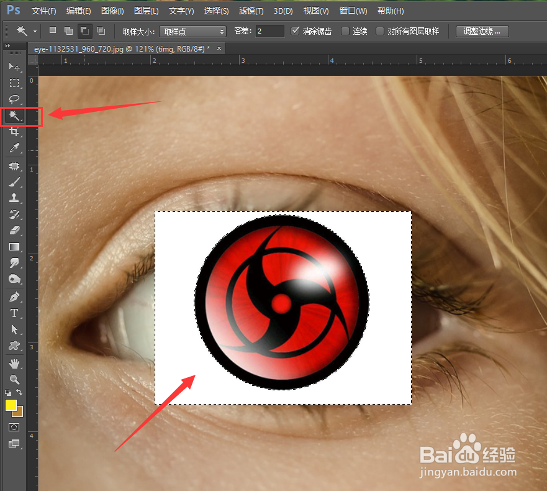Image resolution: width=547 pixels, height=491 pixels.
Task: Open the 图层(L) menu
Action: 146,11
